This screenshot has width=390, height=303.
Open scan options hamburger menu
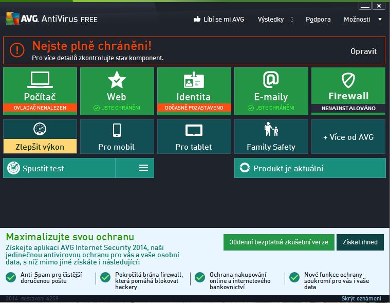(143, 168)
